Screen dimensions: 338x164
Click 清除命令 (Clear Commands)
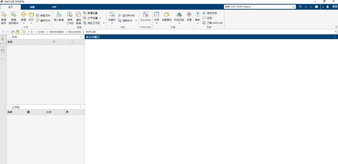coord(125,20)
